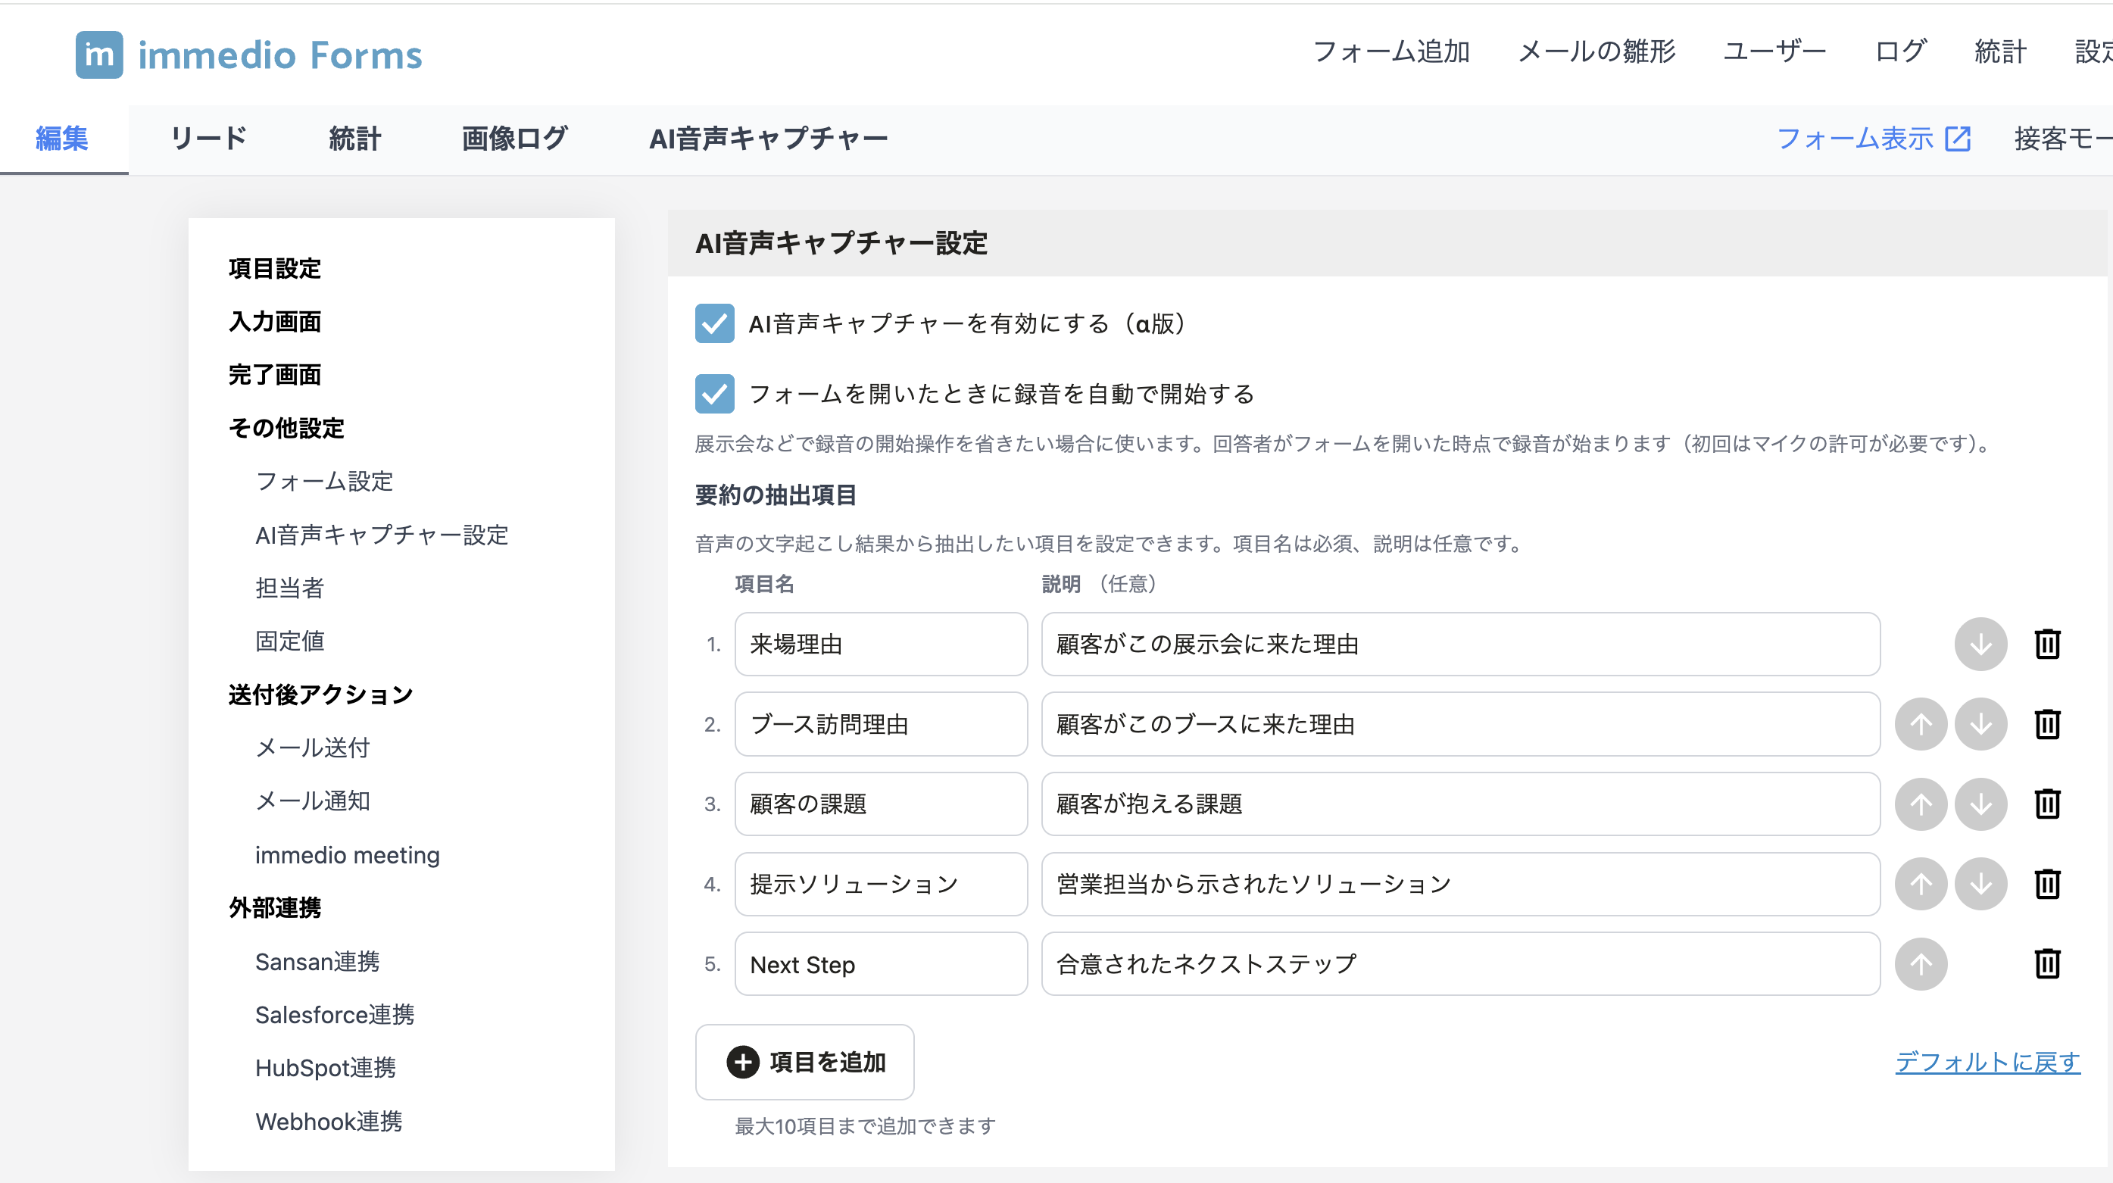The width and height of the screenshot is (2113, 1183).
Task: Move Next Step row up
Action: pos(1920,963)
